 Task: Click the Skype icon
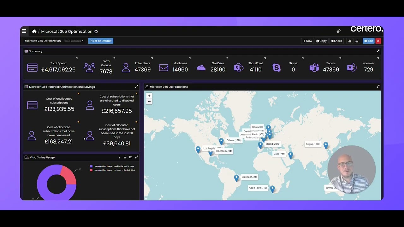(x=276, y=67)
